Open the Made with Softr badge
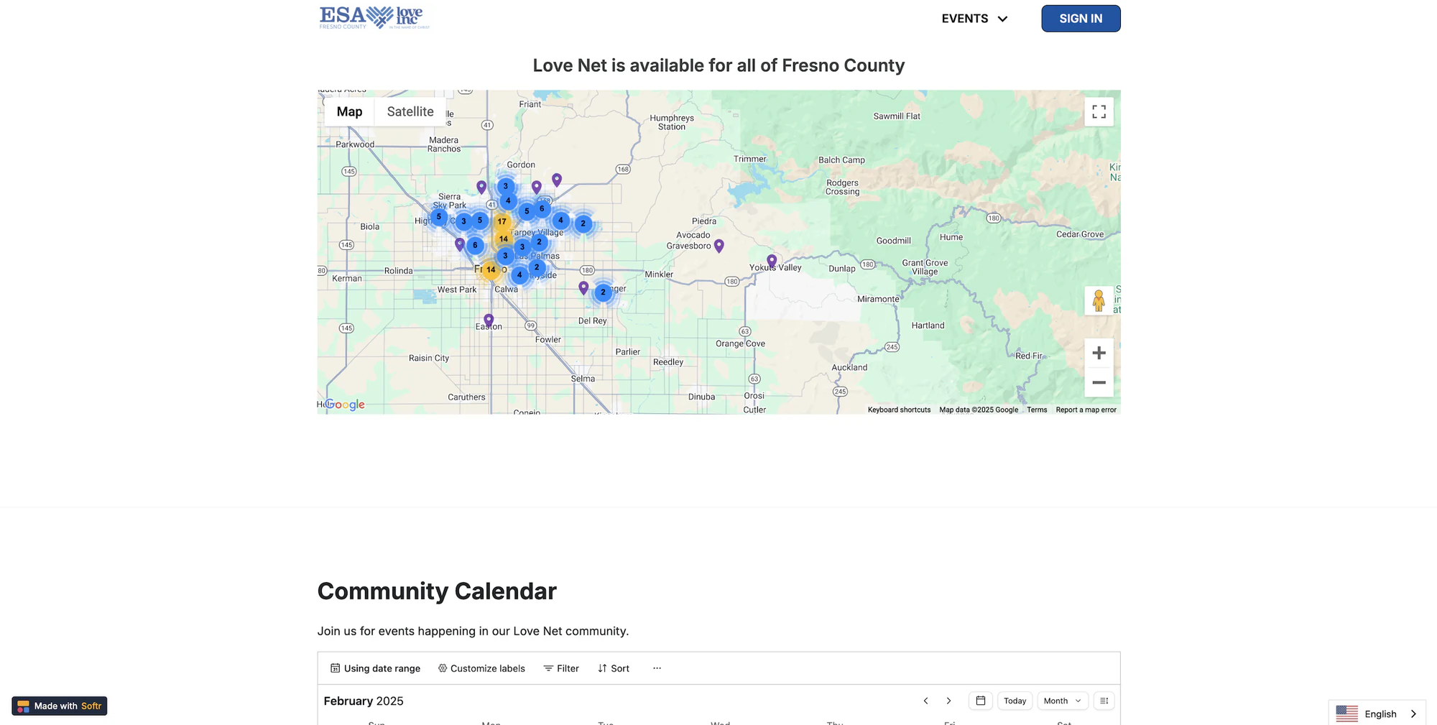Image resolution: width=1437 pixels, height=725 pixels. click(60, 706)
